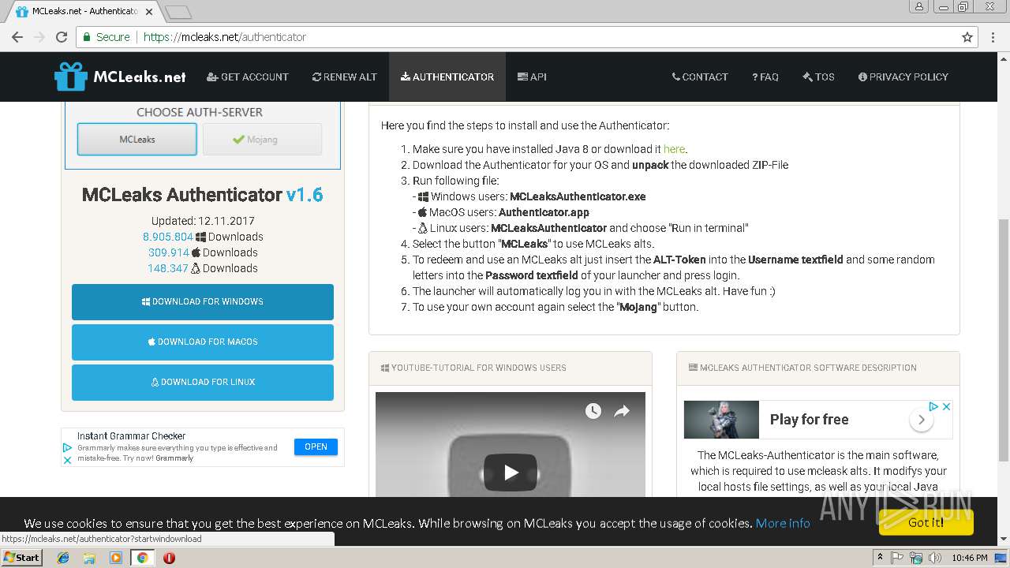Click the browser address bar URL
The width and height of the screenshot is (1010, 568).
pos(225,37)
